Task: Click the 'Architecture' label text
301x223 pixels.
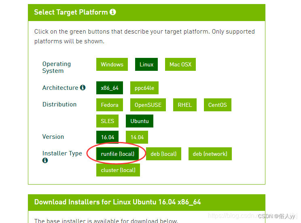Action: 60,88
